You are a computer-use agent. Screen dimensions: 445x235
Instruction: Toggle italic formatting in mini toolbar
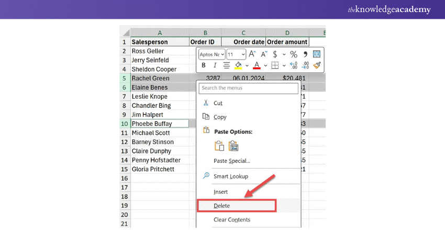click(x=215, y=65)
